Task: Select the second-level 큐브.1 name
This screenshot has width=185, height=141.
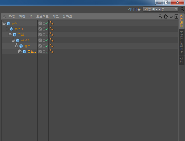Action: (19, 29)
